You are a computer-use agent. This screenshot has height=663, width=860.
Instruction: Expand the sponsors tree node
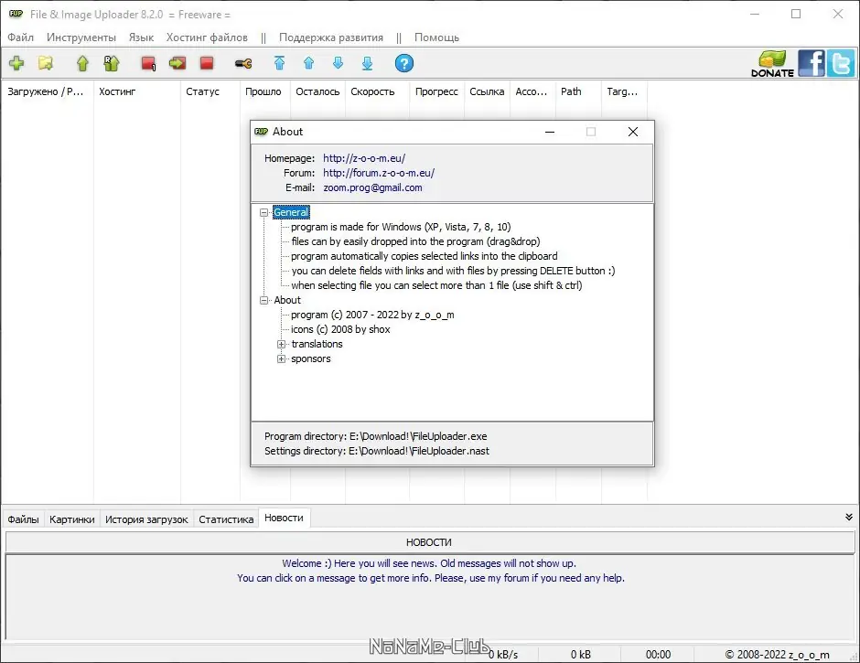coord(281,358)
